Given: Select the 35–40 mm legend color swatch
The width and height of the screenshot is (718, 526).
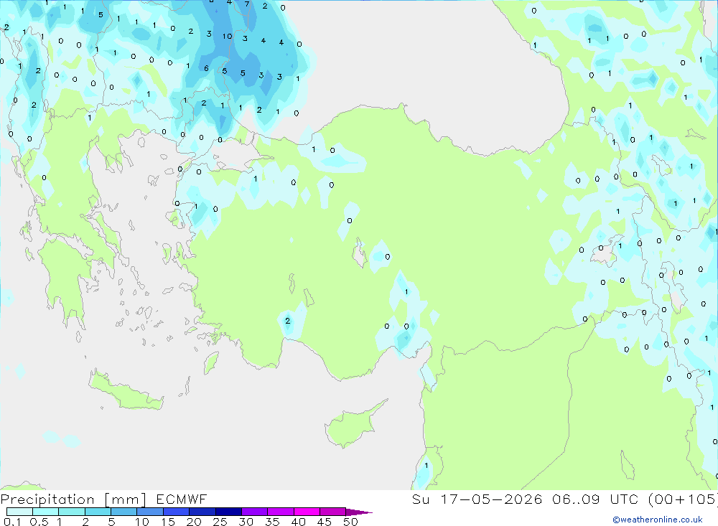Looking at the screenshot, I should pos(281,512).
